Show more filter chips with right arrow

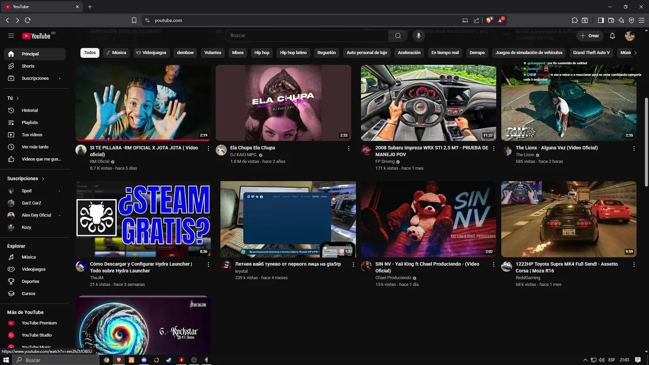click(x=635, y=53)
